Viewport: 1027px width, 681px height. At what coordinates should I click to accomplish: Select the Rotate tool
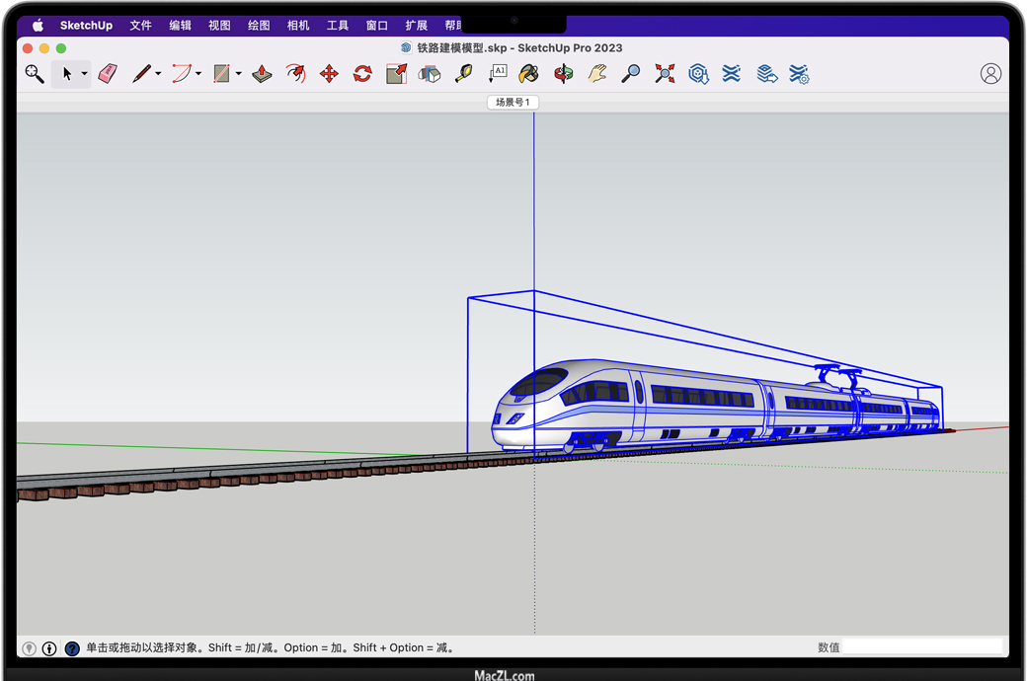pos(362,74)
